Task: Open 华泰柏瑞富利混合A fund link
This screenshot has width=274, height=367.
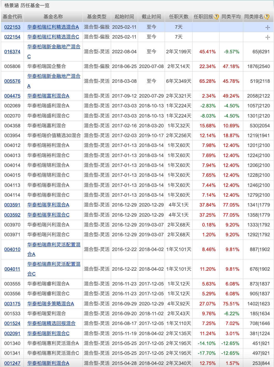Action: 48,96
